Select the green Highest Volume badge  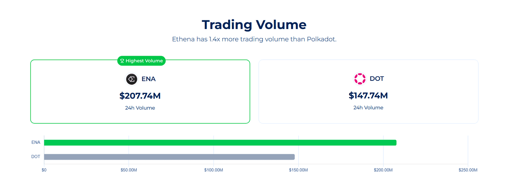coord(142,61)
